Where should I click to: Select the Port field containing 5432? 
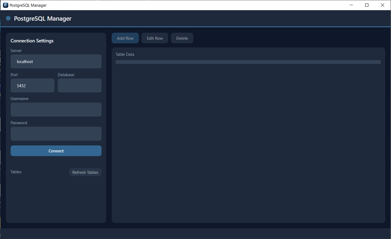pyautogui.click(x=32, y=86)
